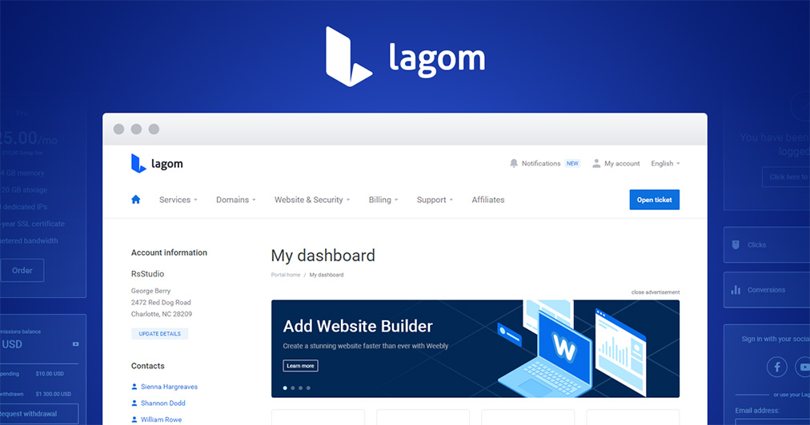Image resolution: width=810 pixels, height=425 pixels.
Task: Expand the Domains dropdown
Action: (236, 200)
